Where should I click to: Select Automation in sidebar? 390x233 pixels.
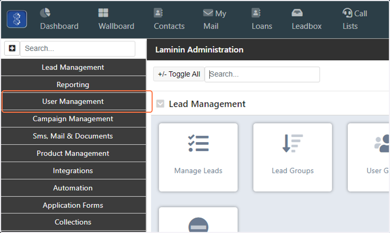(73, 188)
